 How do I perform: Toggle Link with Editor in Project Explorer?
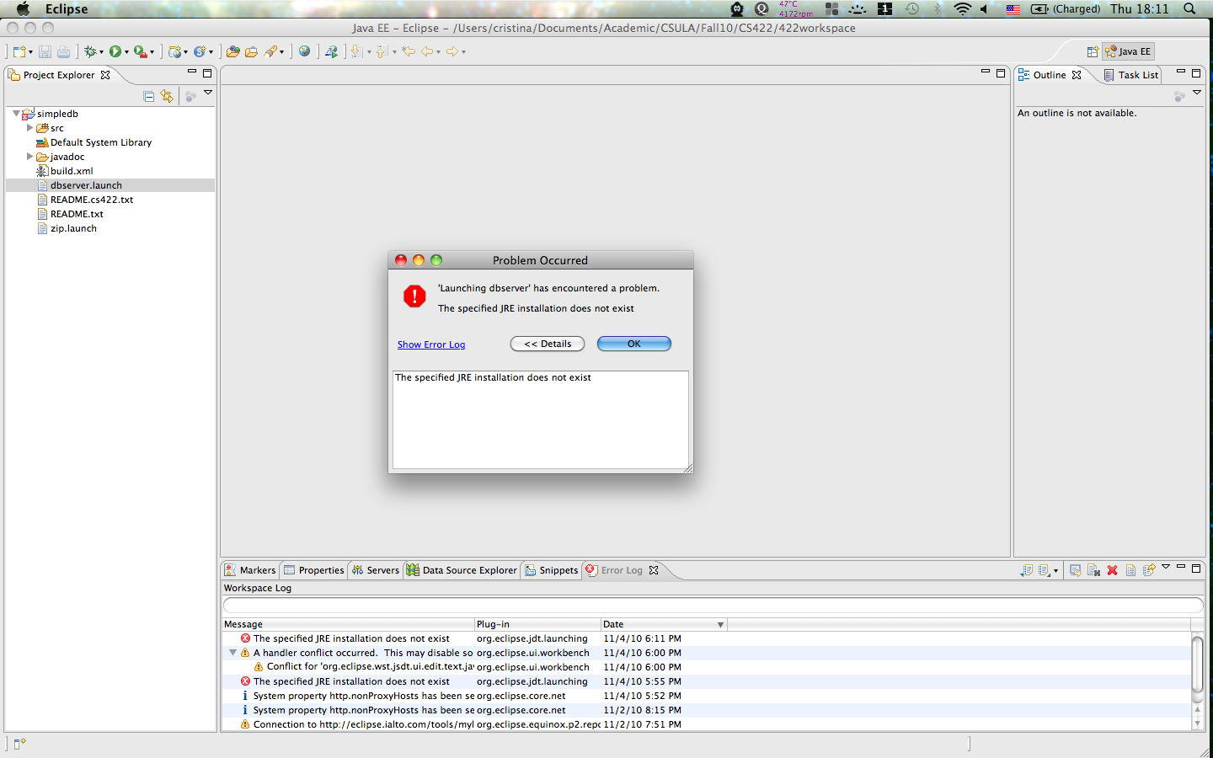coord(167,96)
